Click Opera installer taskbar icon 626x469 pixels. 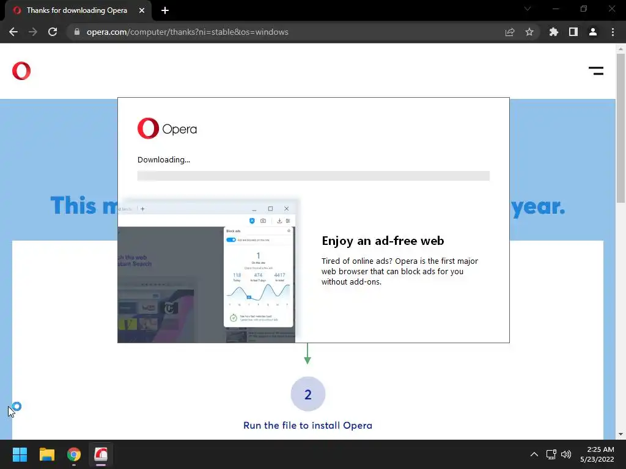(101, 454)
